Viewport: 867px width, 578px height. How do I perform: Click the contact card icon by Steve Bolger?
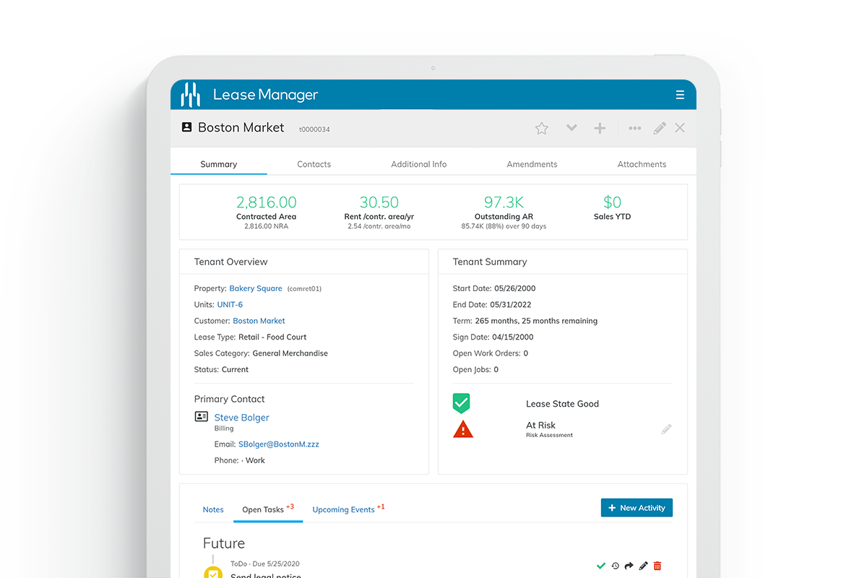[202, 417]
